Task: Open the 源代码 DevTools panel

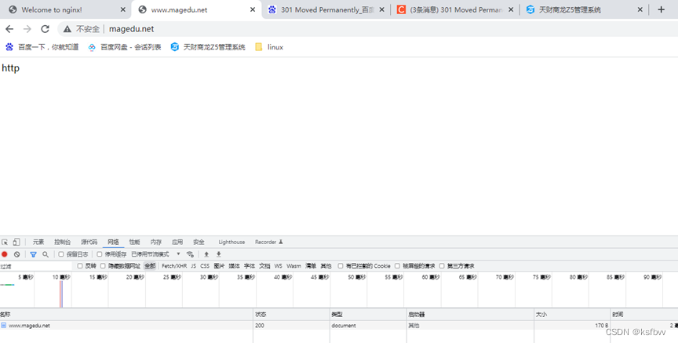Action: (89, 243)
